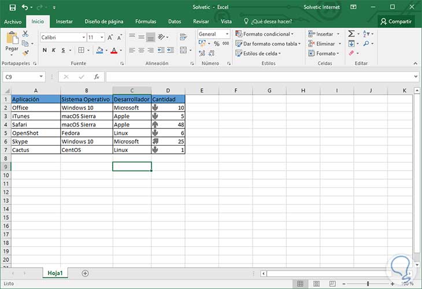
Task: Toggle align text left
Action: (132, 50)
